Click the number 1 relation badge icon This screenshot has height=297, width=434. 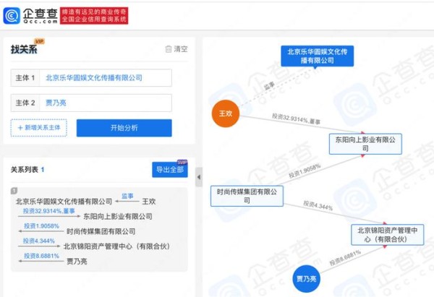[x=14, y=191]
